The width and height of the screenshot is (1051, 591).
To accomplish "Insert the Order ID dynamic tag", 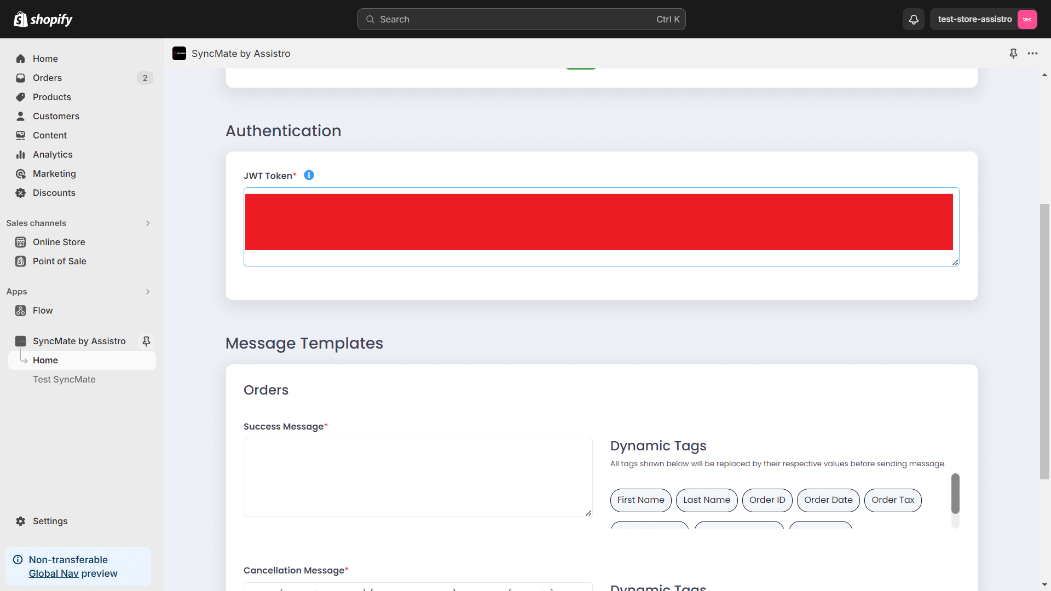I will coord(767,500).
